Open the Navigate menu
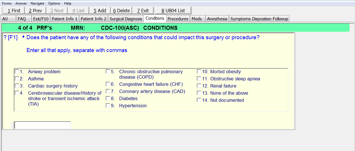Image resolution: width=355 pixels, height=151 pixels. click(x=37, y=3)
